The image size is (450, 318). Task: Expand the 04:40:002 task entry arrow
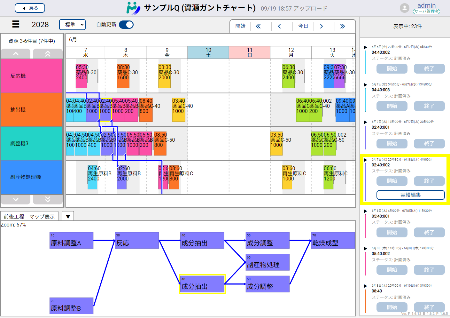pos(365,47)
